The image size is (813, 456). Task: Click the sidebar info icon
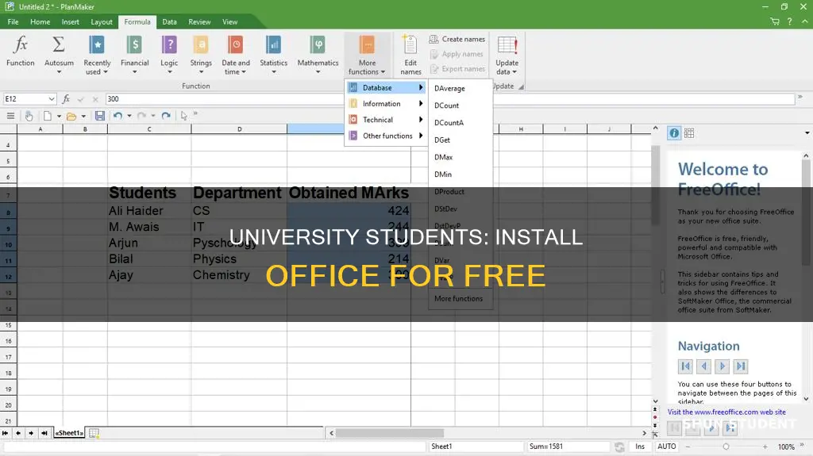(673, 133)
